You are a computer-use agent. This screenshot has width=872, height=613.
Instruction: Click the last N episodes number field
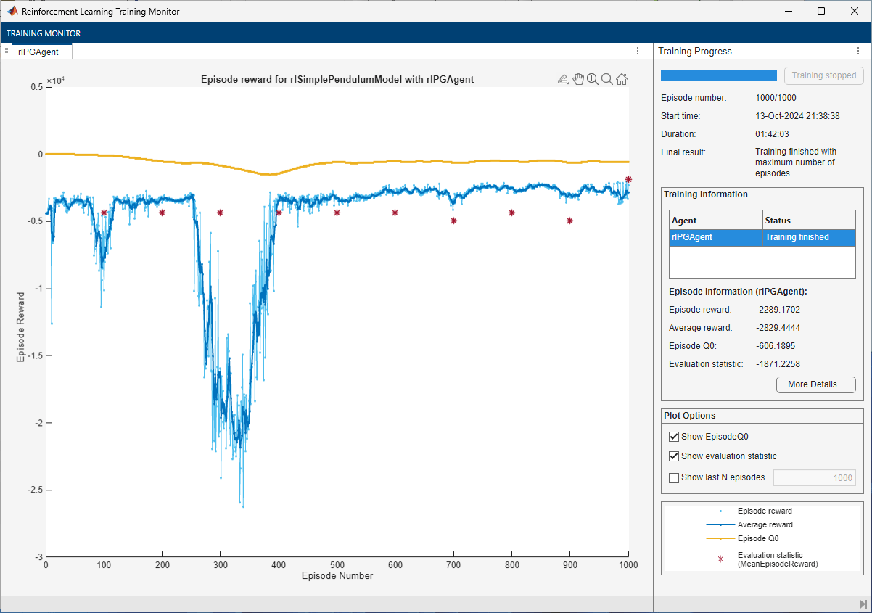[x=814, y=477]
